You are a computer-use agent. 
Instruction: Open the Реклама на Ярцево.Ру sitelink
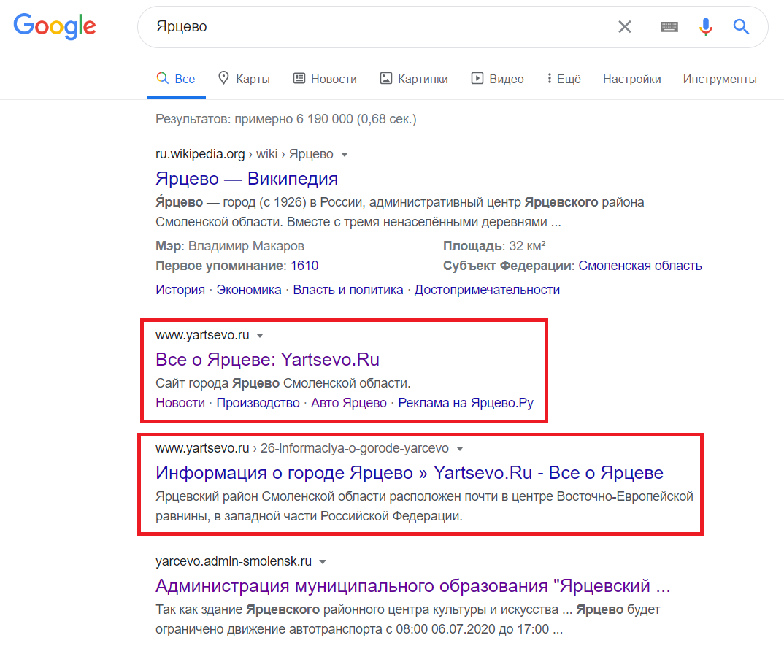tap(466, 403)
